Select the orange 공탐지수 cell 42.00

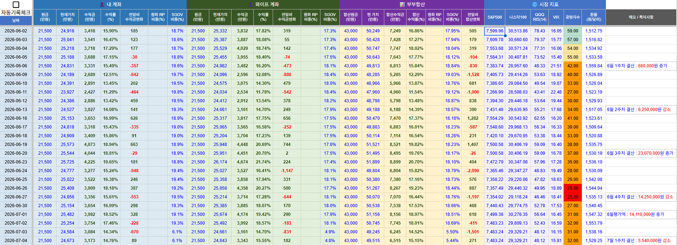click(572, 66)
